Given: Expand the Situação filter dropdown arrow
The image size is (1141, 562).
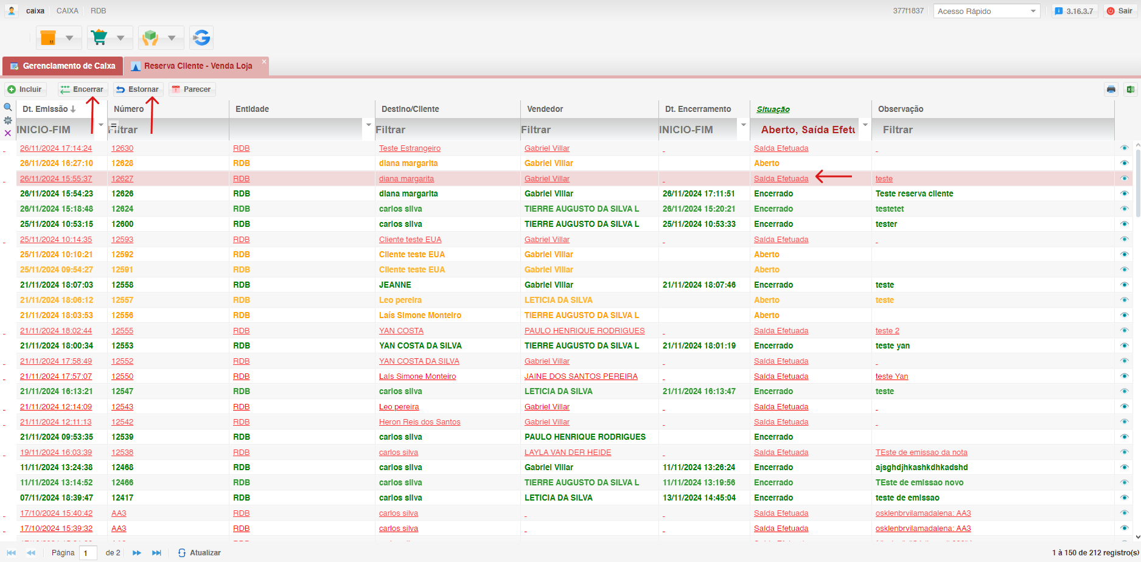Looking at the screenshot, I should pos(865,125).
